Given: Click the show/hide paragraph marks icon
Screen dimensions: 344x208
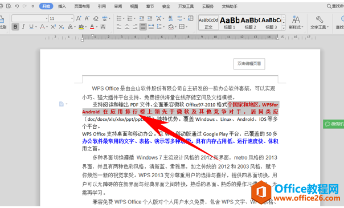Looking at the screenshot, I should 179,18.
